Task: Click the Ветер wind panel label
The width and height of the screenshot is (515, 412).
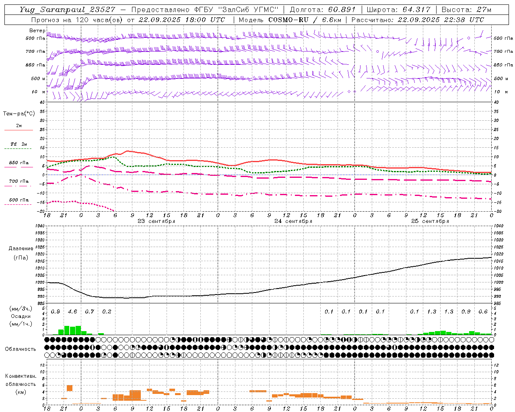Action: [37, 31]
